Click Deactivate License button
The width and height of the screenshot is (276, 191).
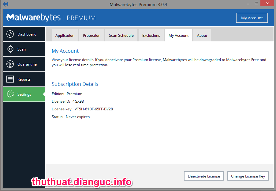coord(204,176)
